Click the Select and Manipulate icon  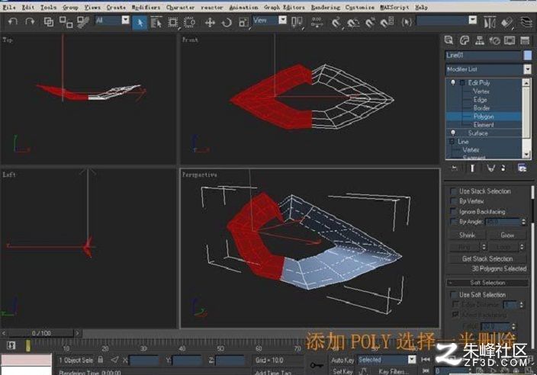click(x=317, y=23)
